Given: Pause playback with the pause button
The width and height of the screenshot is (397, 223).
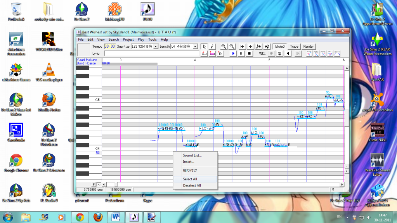Looking at the screenshot, I should tap(241, 54).
